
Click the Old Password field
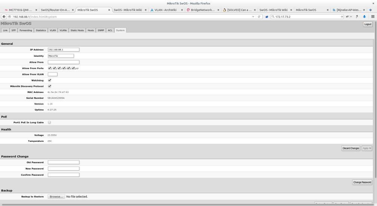click(64, 162)
